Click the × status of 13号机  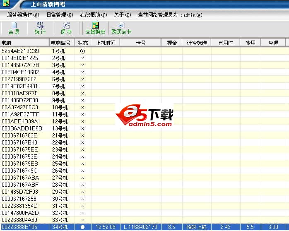coord(82,129)
